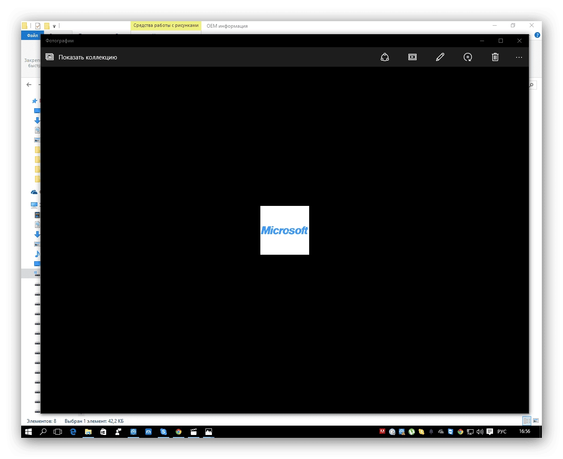This screenshot has height=459, width=563.
Task: Open Movies clapperboard app on taskbar
Action: pyautogui.click(x=194, y=432)
